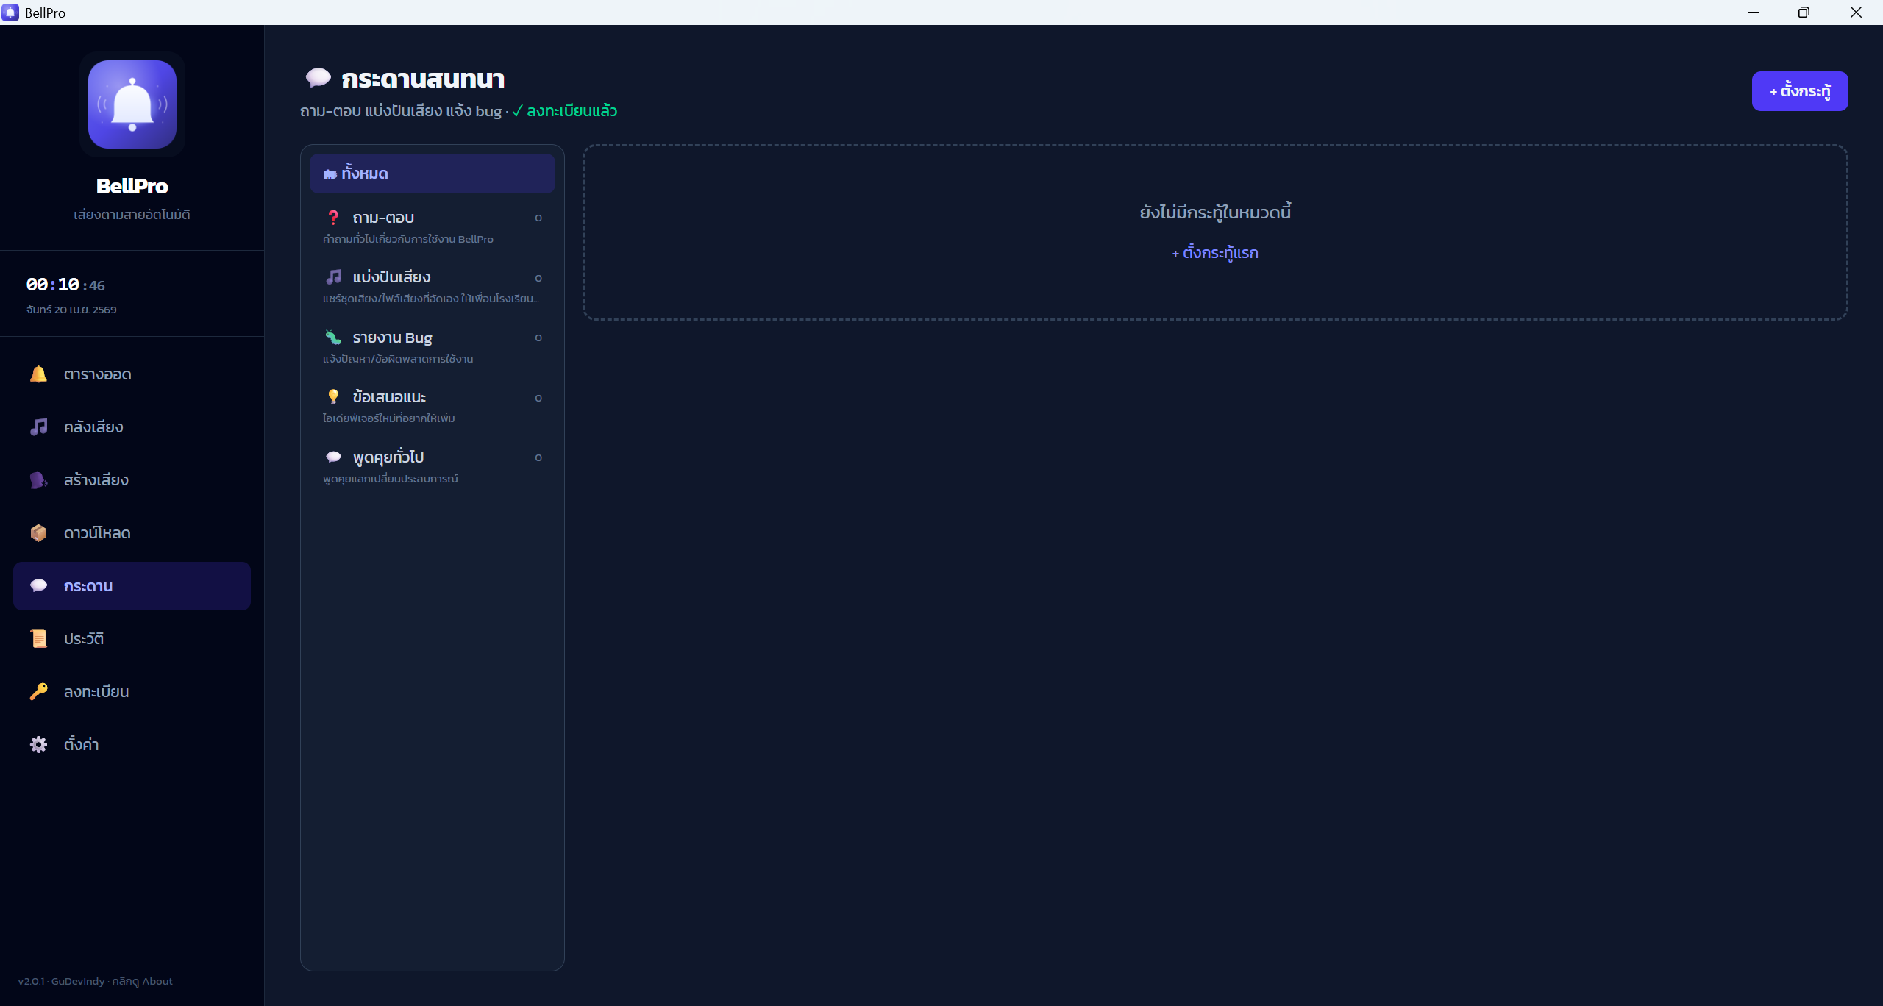Image resolution: width=1883 pixels, height=1006 pixels.
Task: Click the date จันทร์ 20 เม.ย. 2569
Action: click(x=71, y=310)
